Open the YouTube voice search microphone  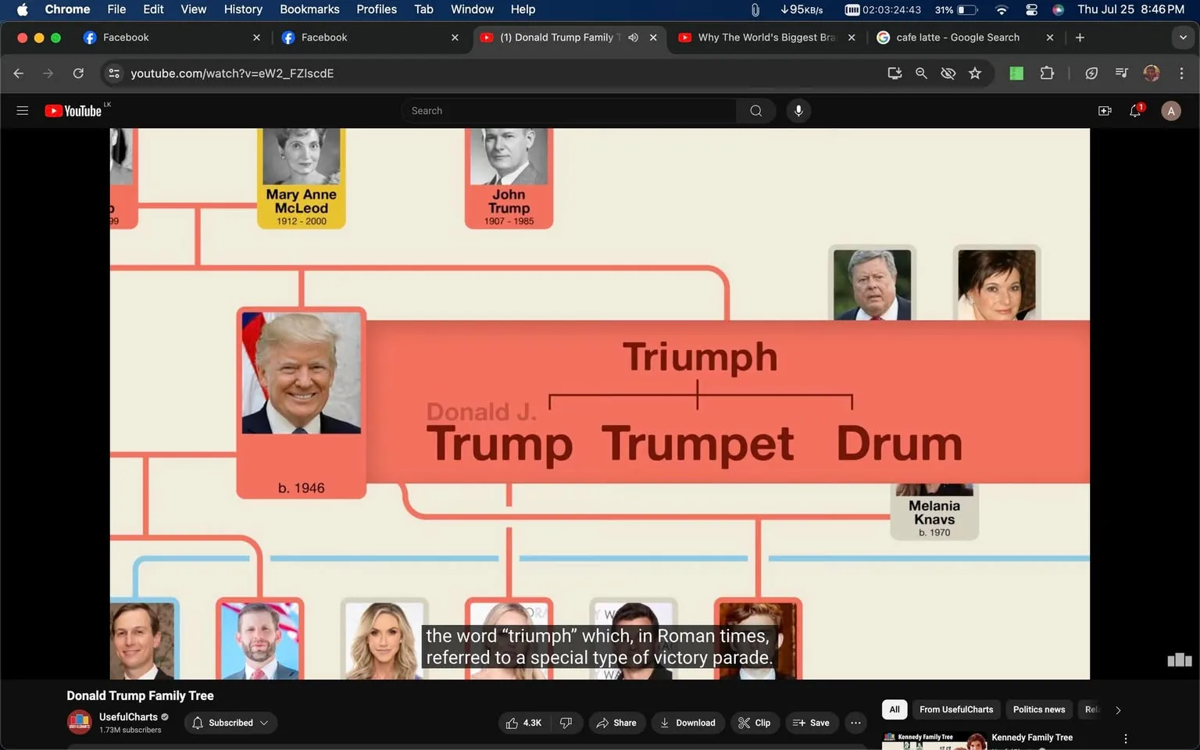click(x=798, y=110)
